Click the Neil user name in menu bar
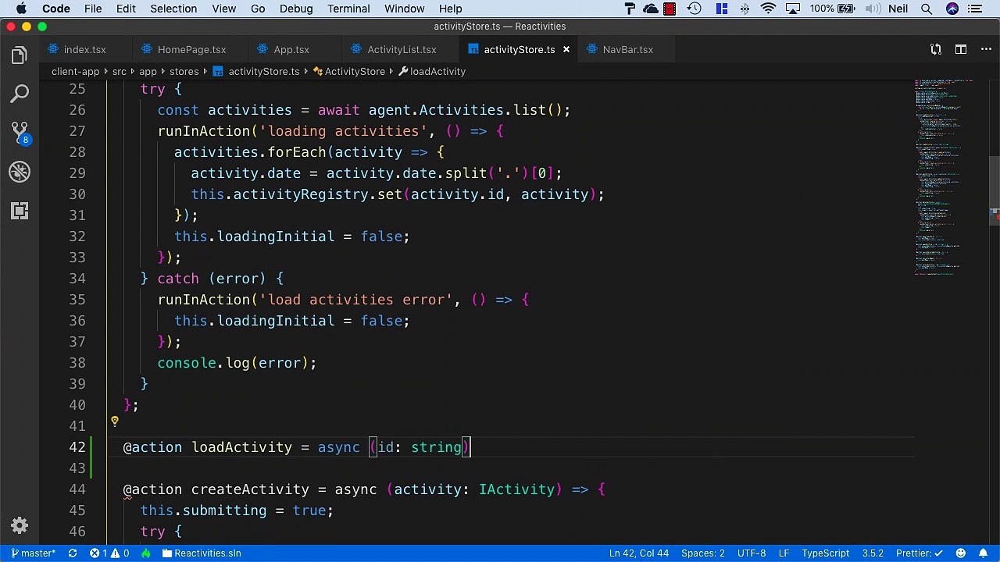 click(x=898, y=9)
